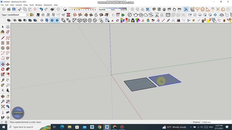Select the Follow Me tool

8,69
